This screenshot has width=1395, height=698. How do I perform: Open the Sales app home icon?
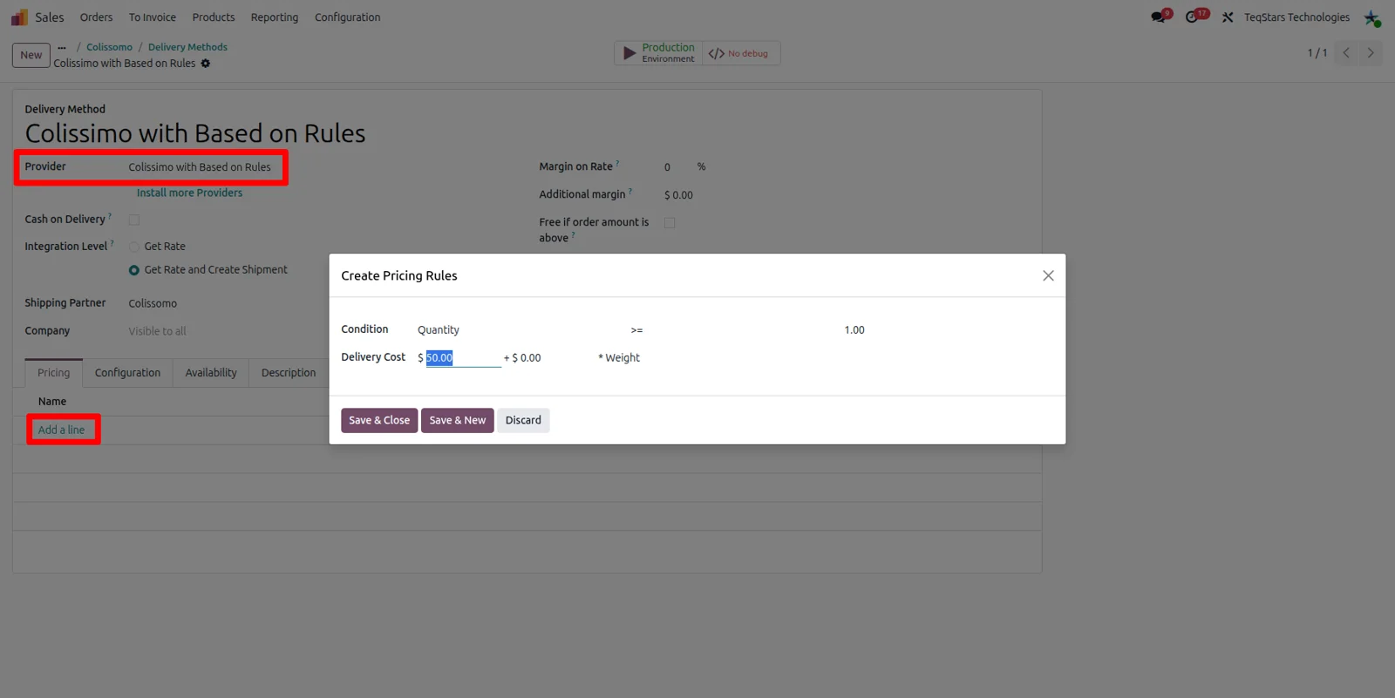[19, 17]
